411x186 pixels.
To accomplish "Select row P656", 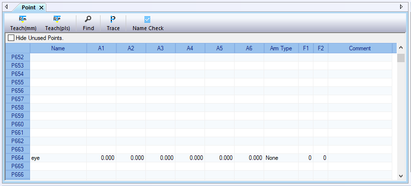I will (18, 91).
